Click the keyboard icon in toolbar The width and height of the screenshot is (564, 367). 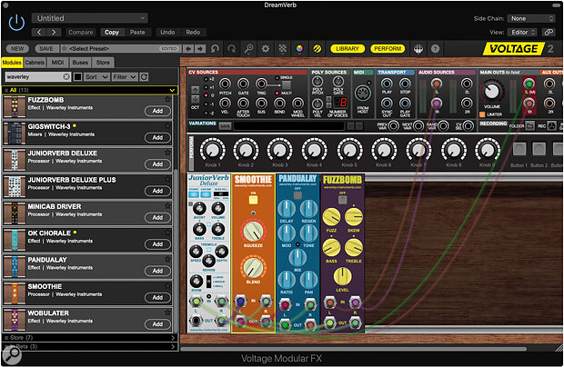click(418, 48)
